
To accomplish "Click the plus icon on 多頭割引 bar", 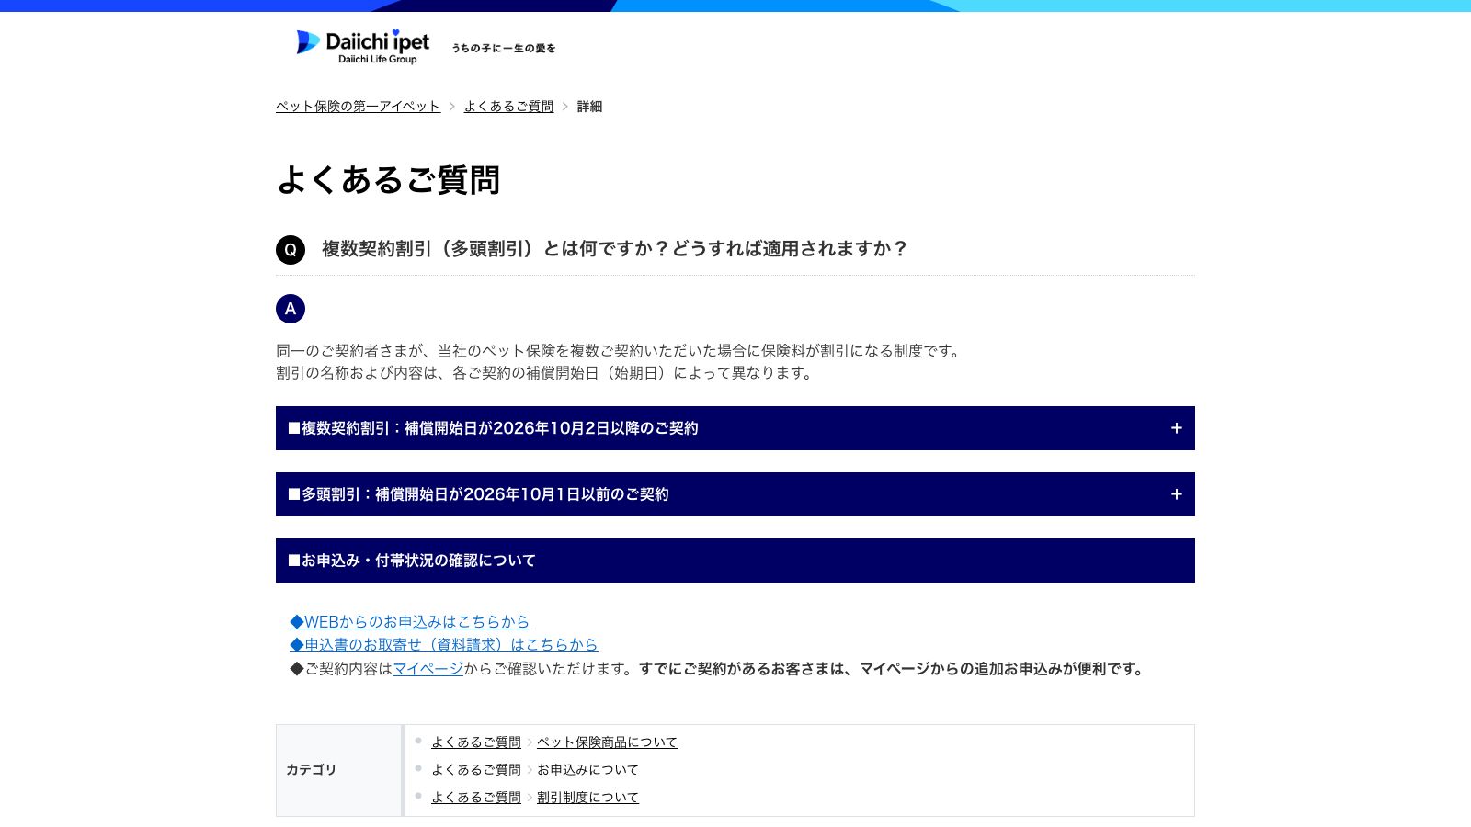I will [1176, 494].
